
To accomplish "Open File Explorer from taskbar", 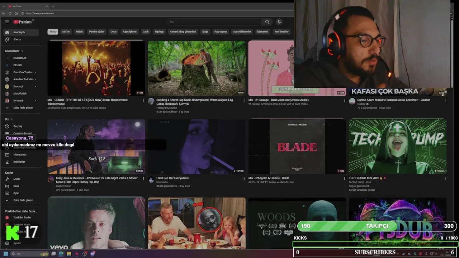I will click(69, 254).
